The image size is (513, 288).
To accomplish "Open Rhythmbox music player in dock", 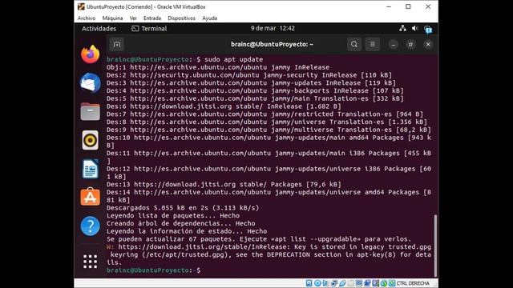I will point(91,140).
